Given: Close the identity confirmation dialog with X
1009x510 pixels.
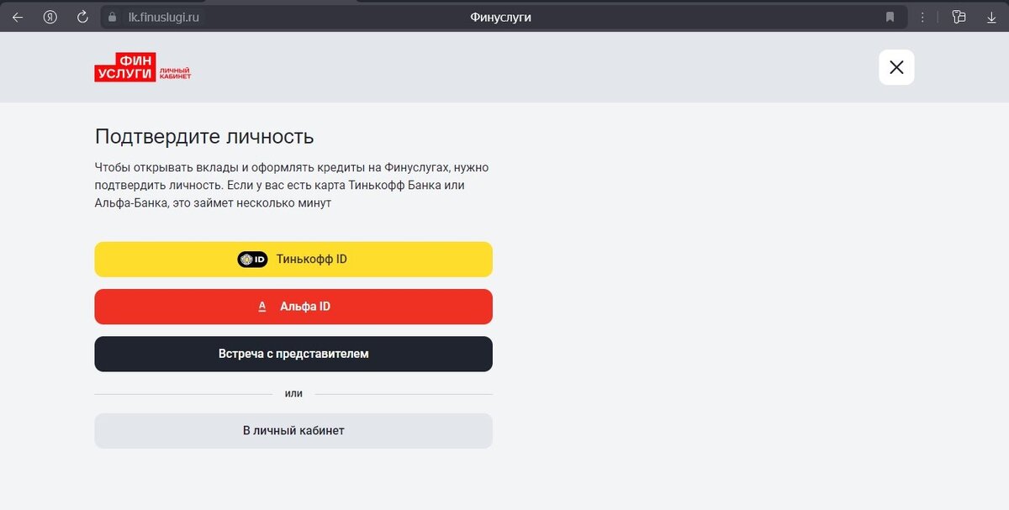Looking at the screenshot, I should (896, 67).
